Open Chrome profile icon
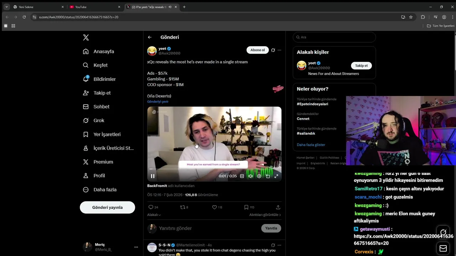The image size is (456, 256). click(x=444, y=17)
